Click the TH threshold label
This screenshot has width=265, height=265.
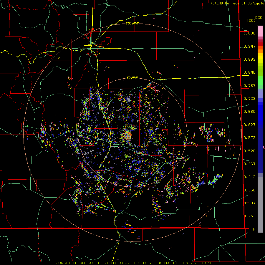coord(253,229)
